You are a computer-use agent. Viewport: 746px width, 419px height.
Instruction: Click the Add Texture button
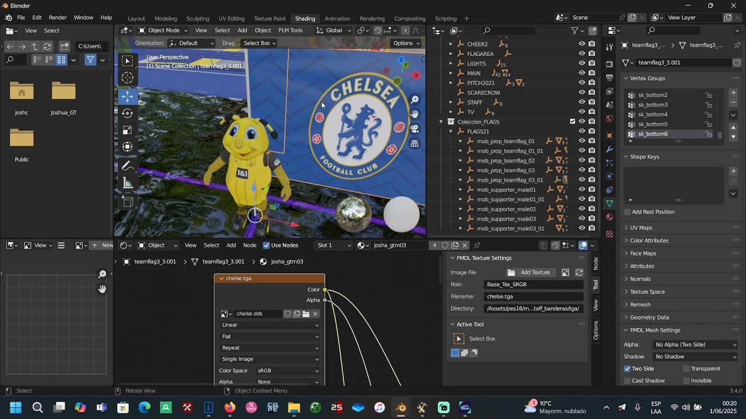529,272
